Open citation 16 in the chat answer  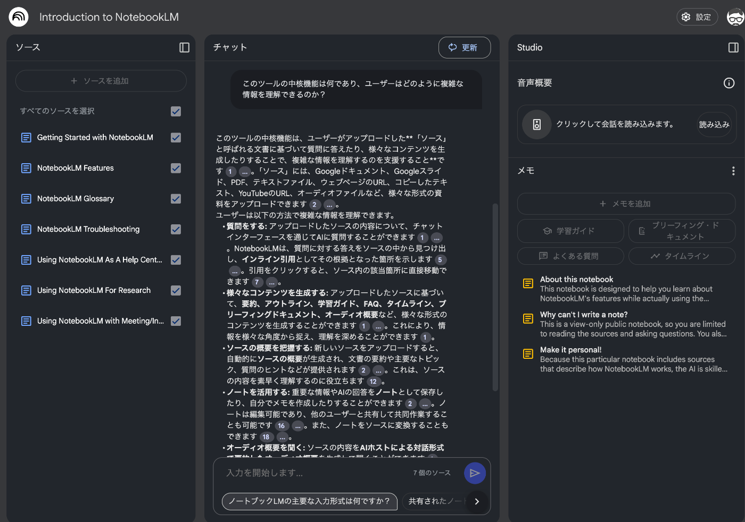point(282,426)
